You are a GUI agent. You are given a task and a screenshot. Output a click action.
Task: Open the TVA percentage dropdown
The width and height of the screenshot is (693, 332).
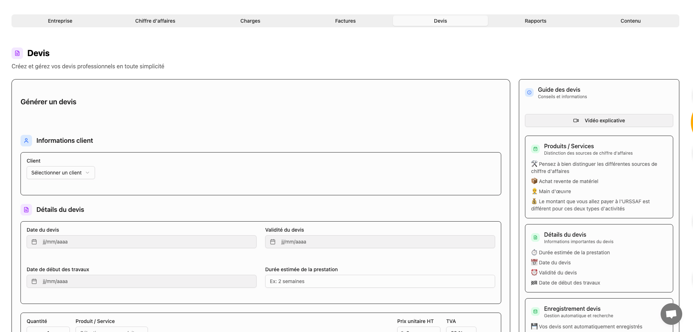point(462,330)
